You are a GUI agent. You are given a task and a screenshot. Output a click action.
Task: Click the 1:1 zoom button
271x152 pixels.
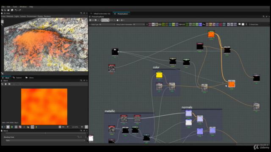tap(63, 127)
